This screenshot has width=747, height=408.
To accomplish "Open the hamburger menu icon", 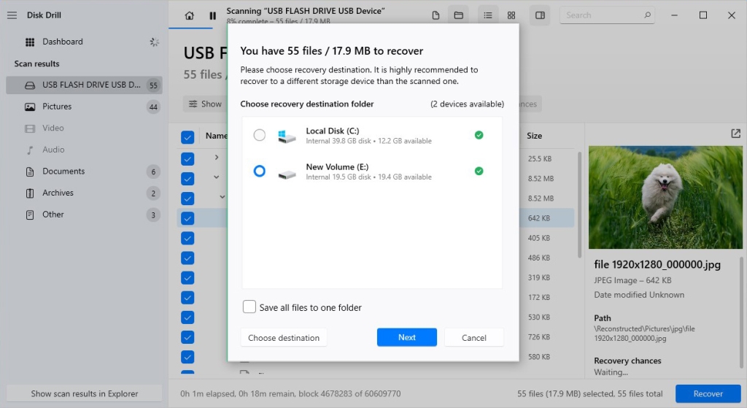I will point(12,15).
